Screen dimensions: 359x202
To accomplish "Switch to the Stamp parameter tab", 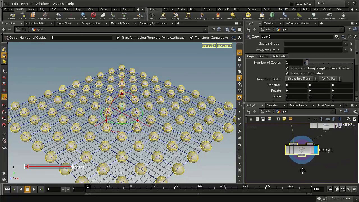I will tap(264, 56).
